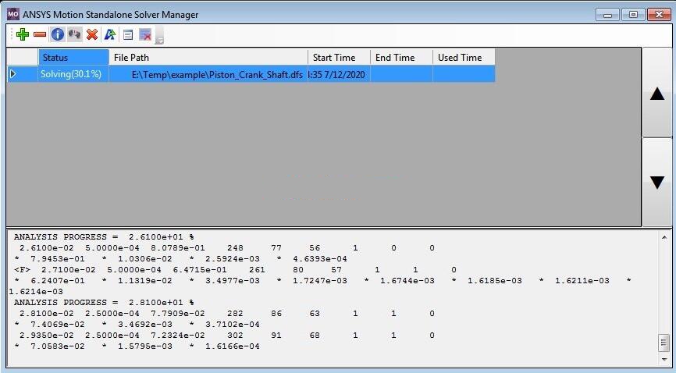Image resolution: width=676 pixels, height=373 pixels.
Task: Click the 1.6214e-03 value in the log
Action: tap(36, 292)
